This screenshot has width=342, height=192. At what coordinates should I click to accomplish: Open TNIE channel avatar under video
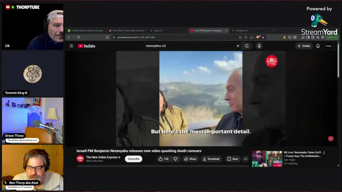[80, 159]
